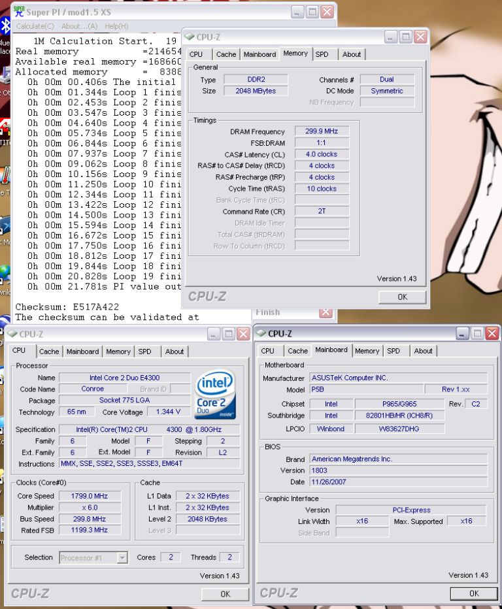The height and width of the screenshot is (609, 502).
Task: Click the Level 2 cache value 2048 KBytes
Action: [207, 519]
